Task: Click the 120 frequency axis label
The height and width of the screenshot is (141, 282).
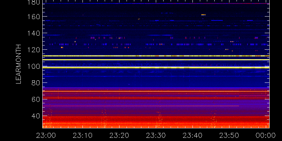Action: [33, 50]
